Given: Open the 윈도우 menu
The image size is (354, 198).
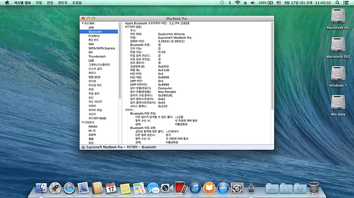Looking at the screenshot, I should pos(63,3).
